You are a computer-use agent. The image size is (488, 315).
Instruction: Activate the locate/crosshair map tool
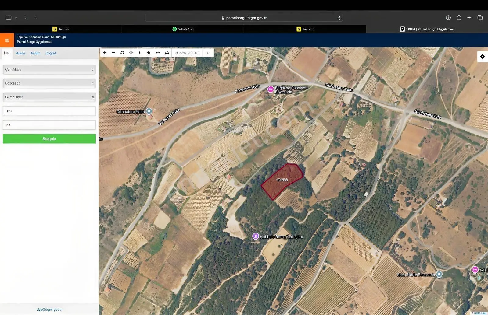[131, 53]
